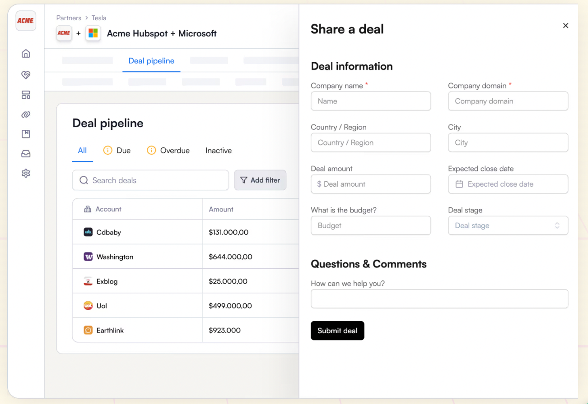The image size is (588, 404).
Task: Open the Deal stage dropdown
Action: tap(508, 225)
